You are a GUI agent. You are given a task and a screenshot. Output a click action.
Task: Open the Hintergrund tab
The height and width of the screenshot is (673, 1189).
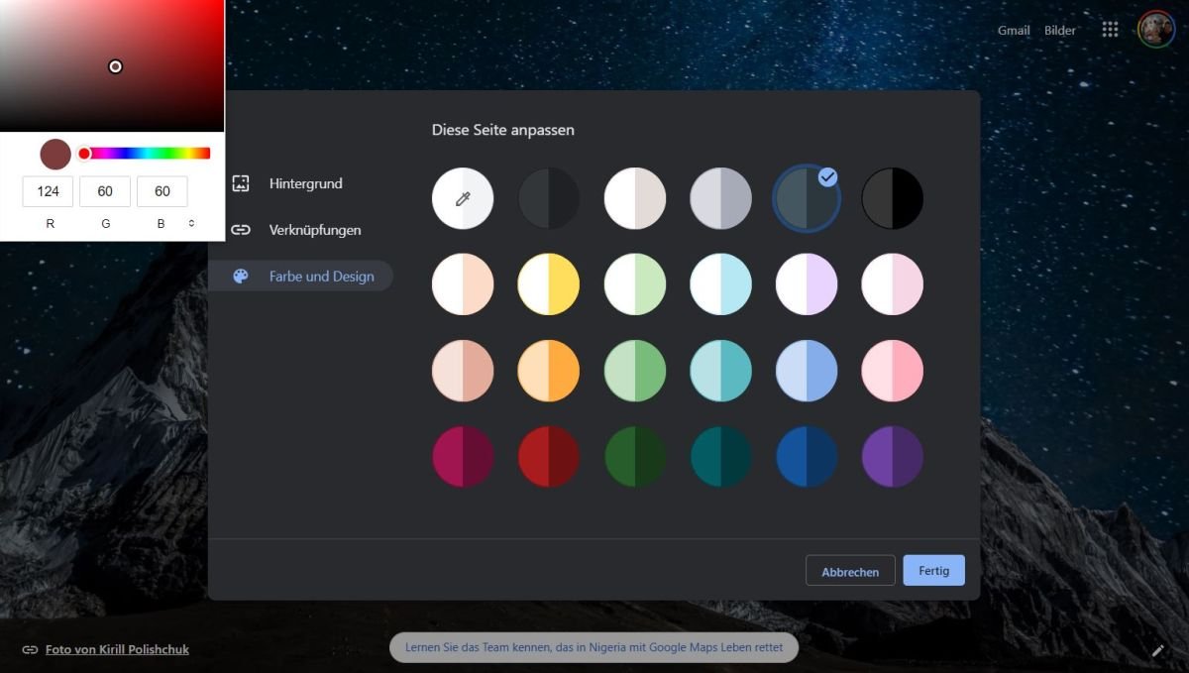click(x=305, y=183)
